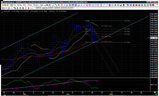Select the trend line draw tool

[x=53, y=5]
